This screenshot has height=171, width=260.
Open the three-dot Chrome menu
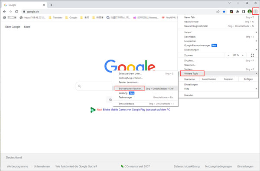pos(256,11)
